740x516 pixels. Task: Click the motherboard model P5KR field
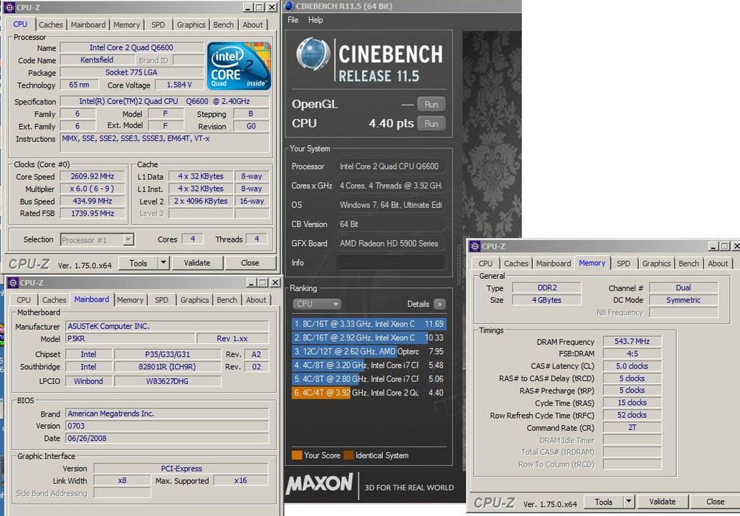(x=130, y=339)
